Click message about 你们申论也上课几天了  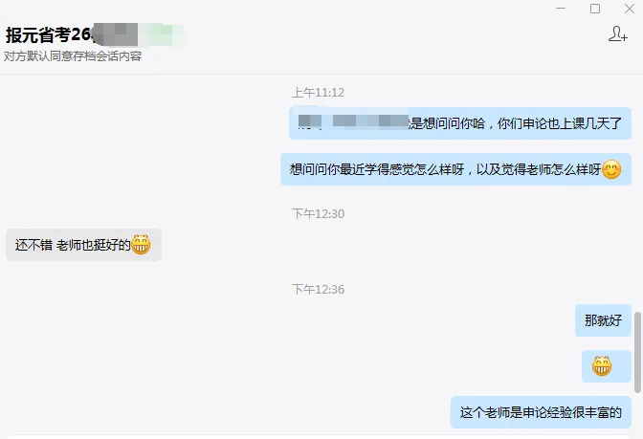coord(460,123)
